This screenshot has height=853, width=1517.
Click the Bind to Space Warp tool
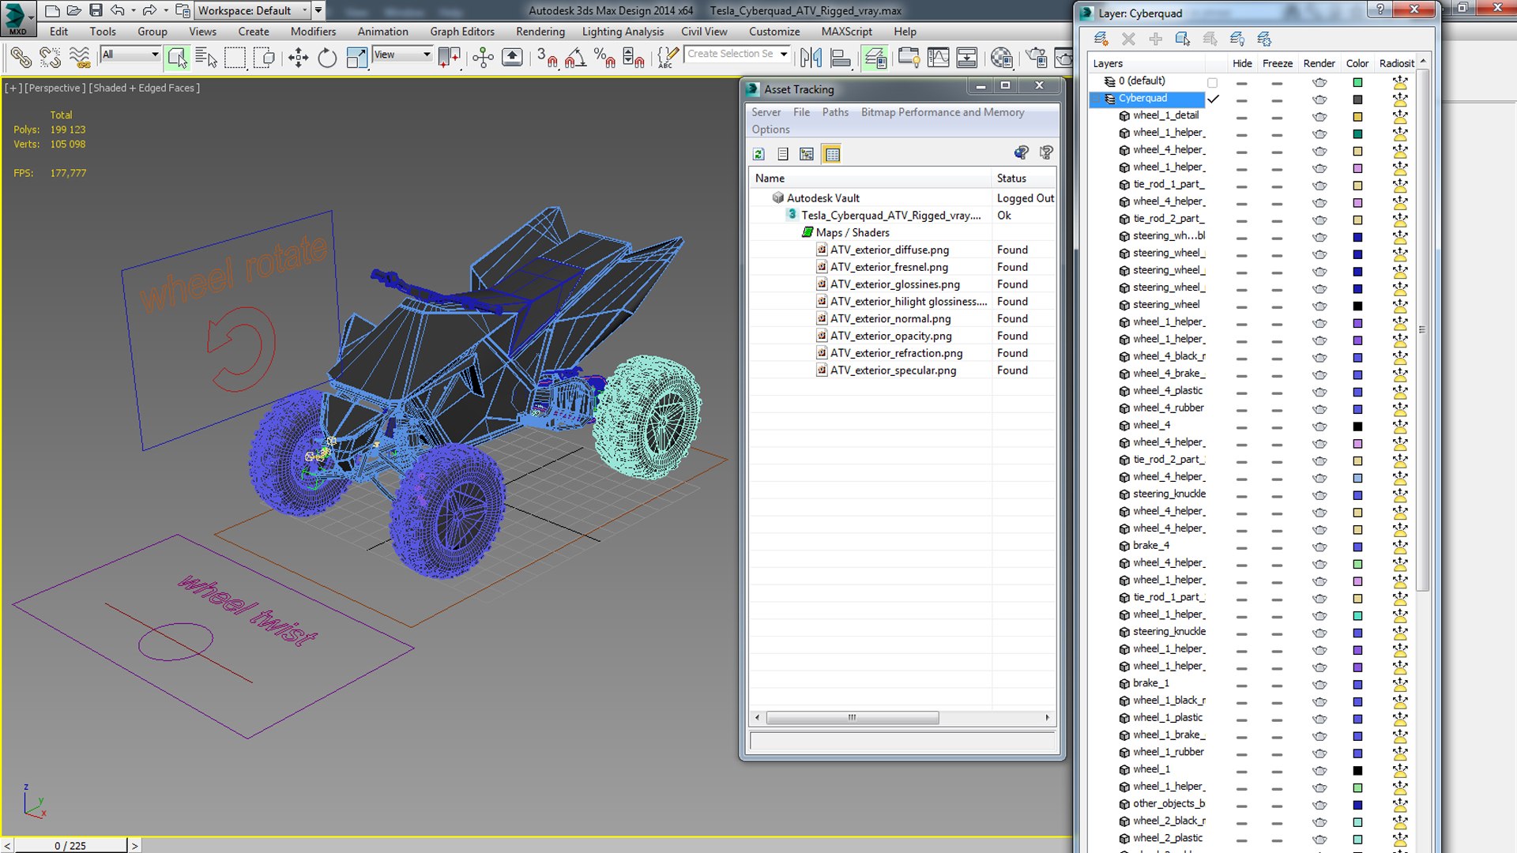[79, 58]
